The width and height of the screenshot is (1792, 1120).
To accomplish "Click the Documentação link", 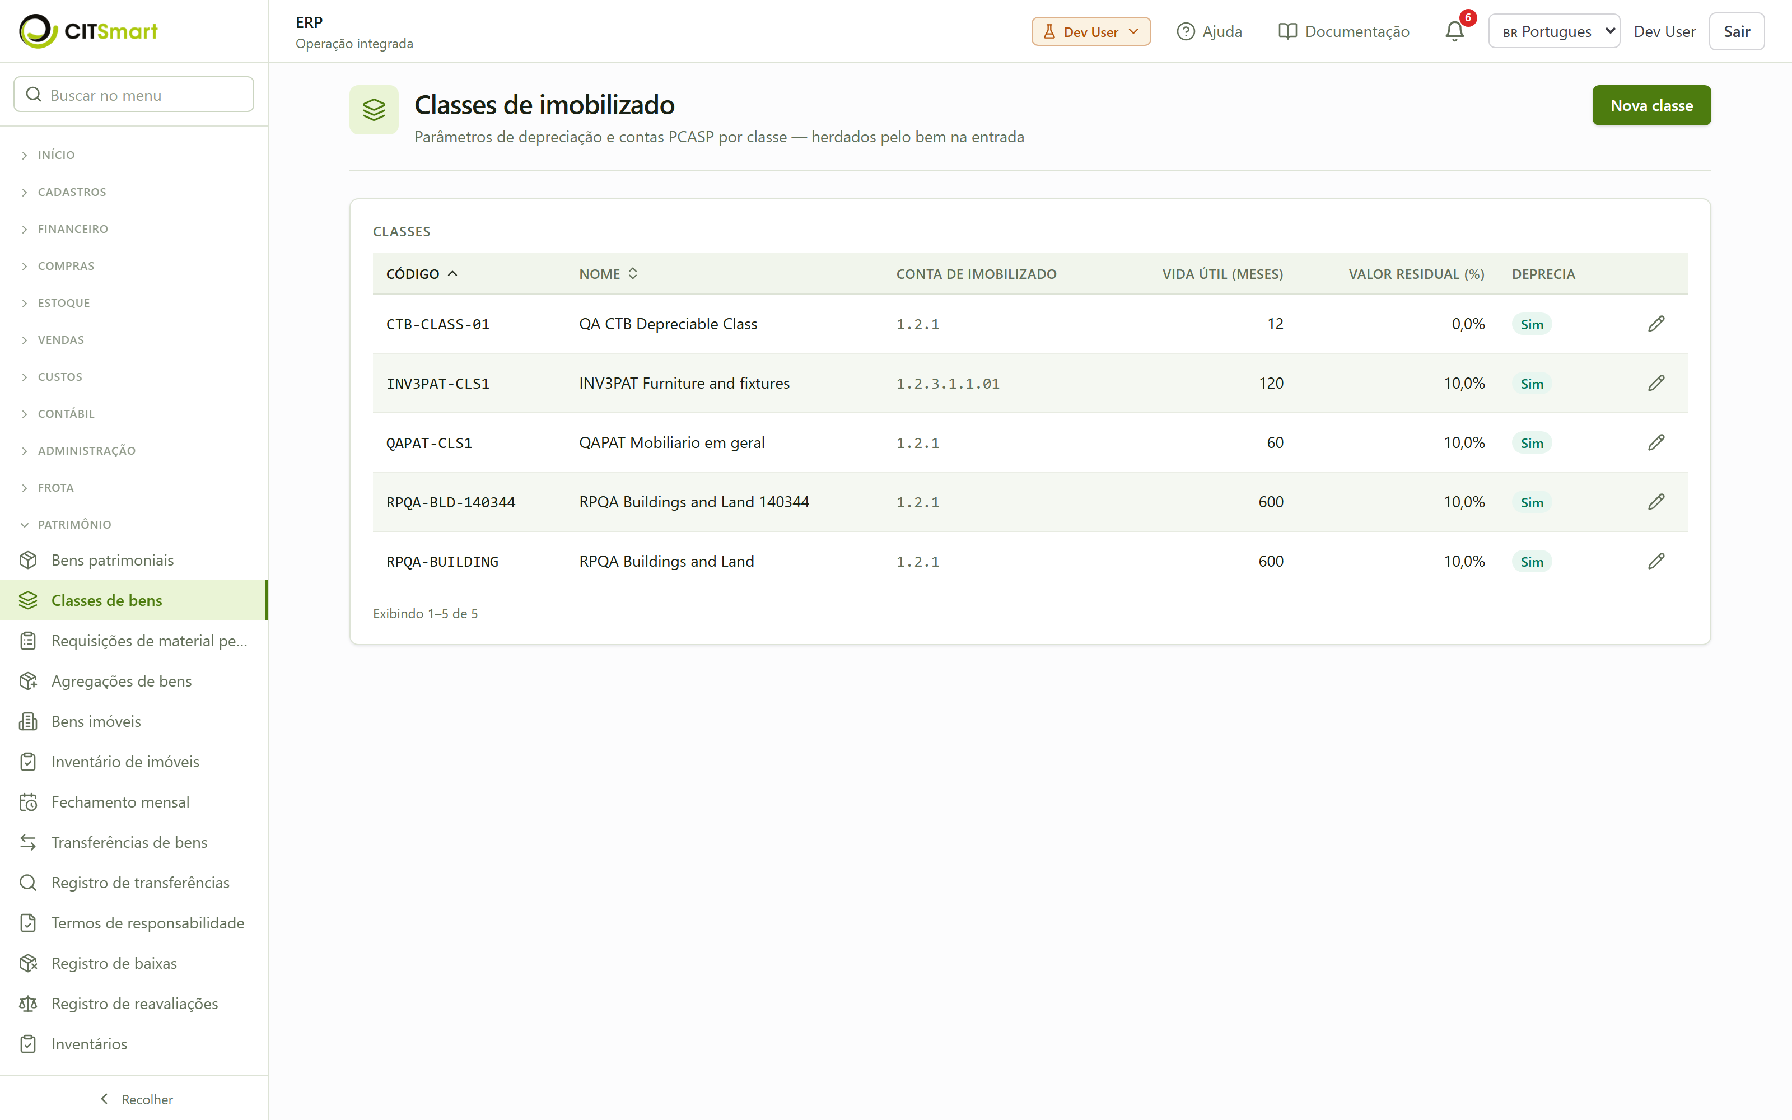I will pos(1343,31).
